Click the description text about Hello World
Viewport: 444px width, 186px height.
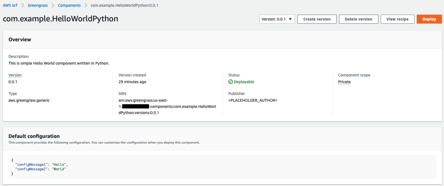click(x=59, y=63)
